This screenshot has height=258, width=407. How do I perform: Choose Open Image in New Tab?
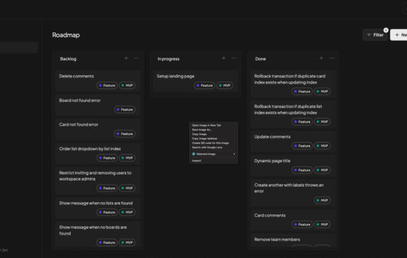pyautogui.click(x=206, y=125)
